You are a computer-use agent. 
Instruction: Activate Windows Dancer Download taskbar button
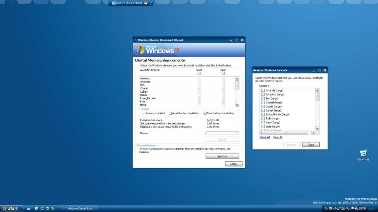coord(80,208)
